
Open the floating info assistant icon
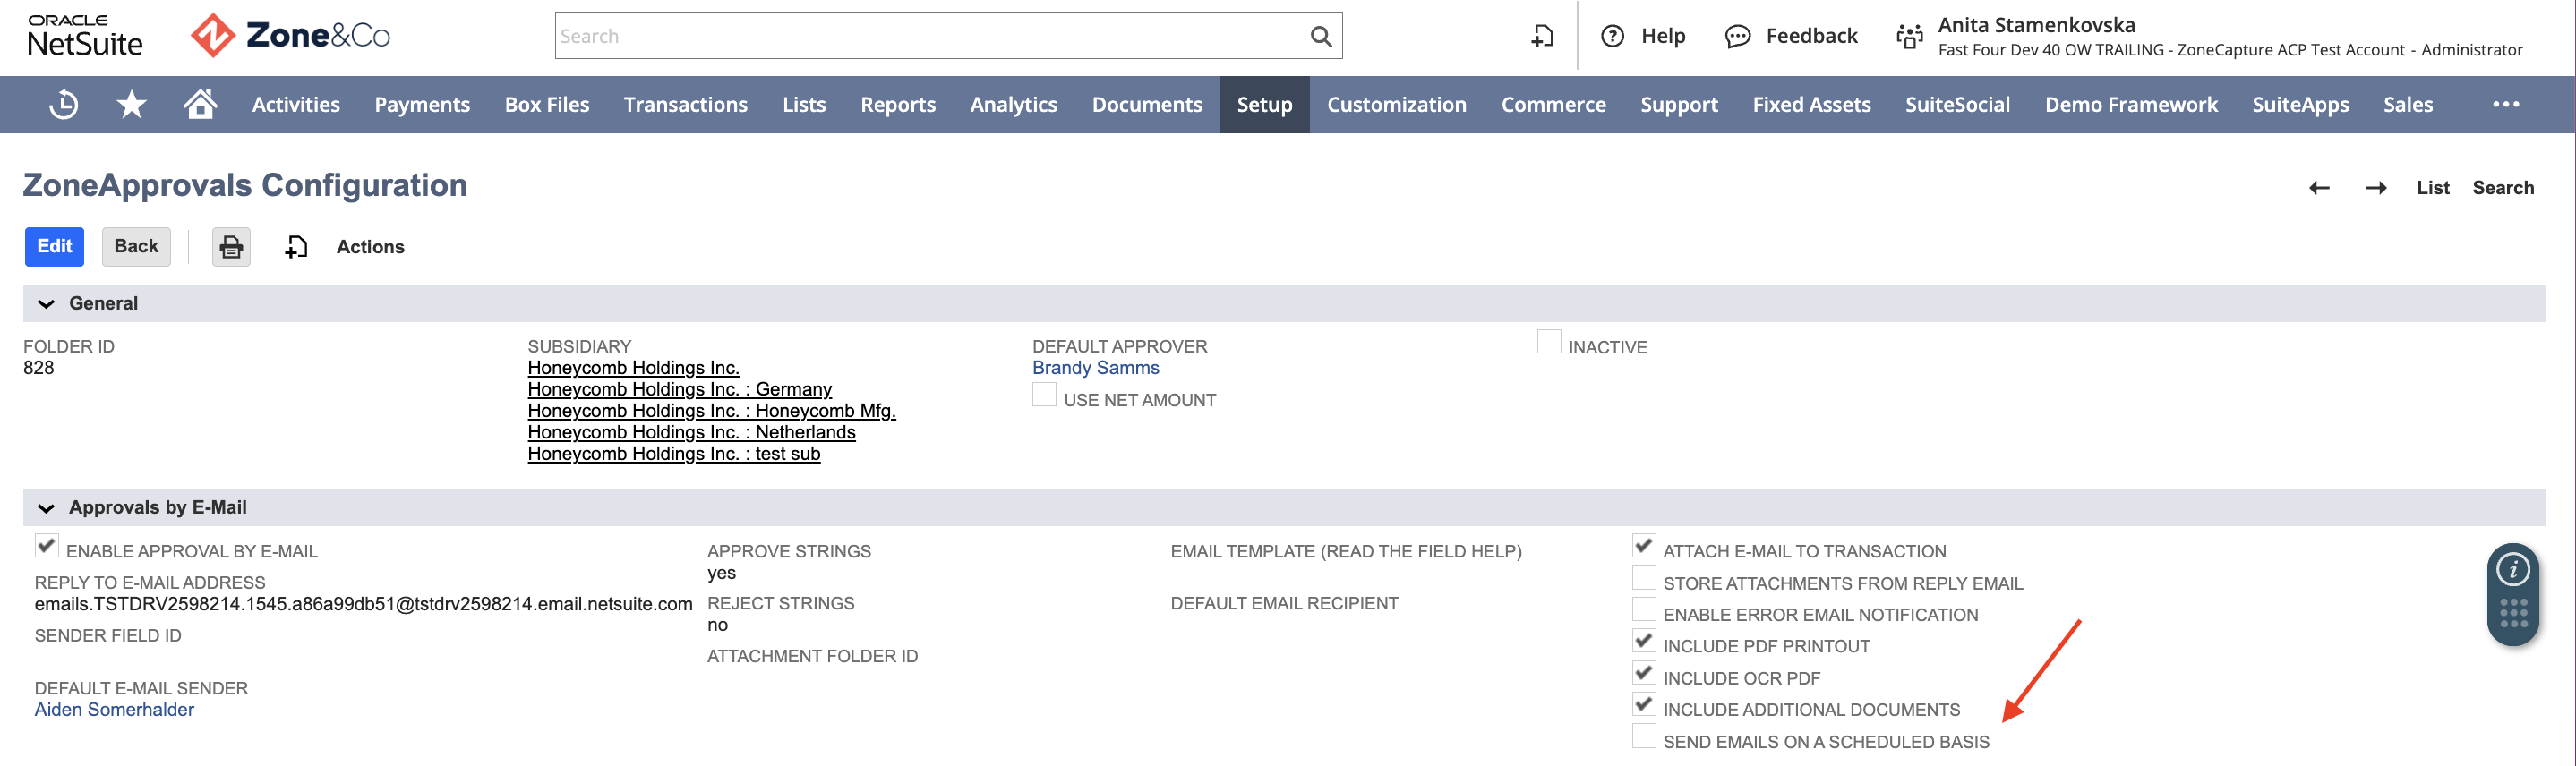(x=2513, y=569)
